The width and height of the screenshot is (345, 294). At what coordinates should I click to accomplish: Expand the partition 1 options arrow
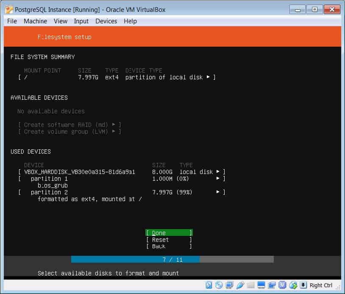(218, 178)
